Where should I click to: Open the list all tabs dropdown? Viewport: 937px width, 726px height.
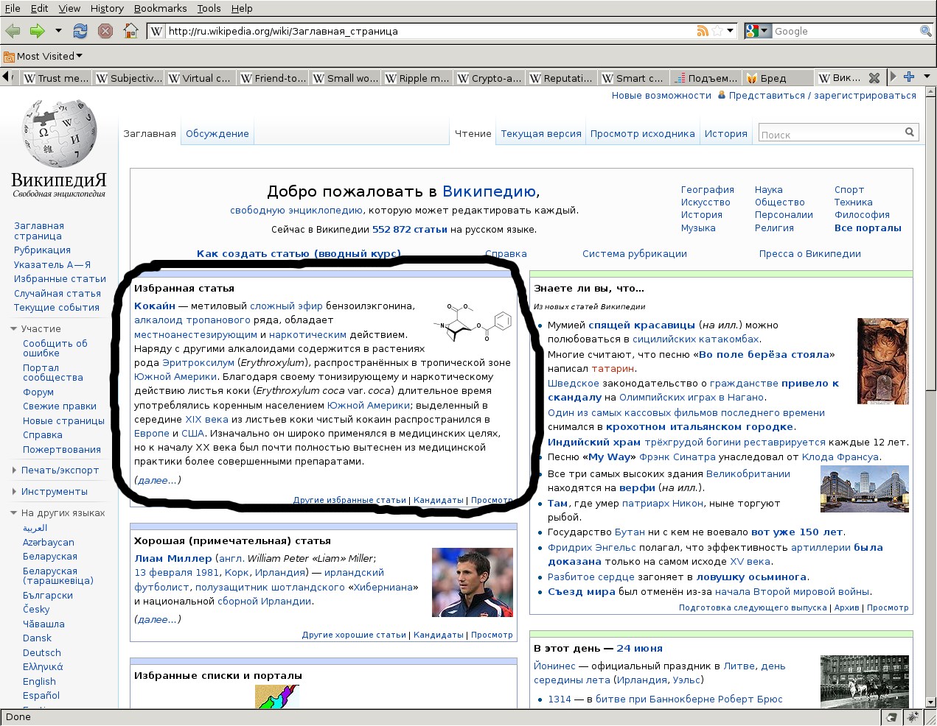(x=927, y=77)
